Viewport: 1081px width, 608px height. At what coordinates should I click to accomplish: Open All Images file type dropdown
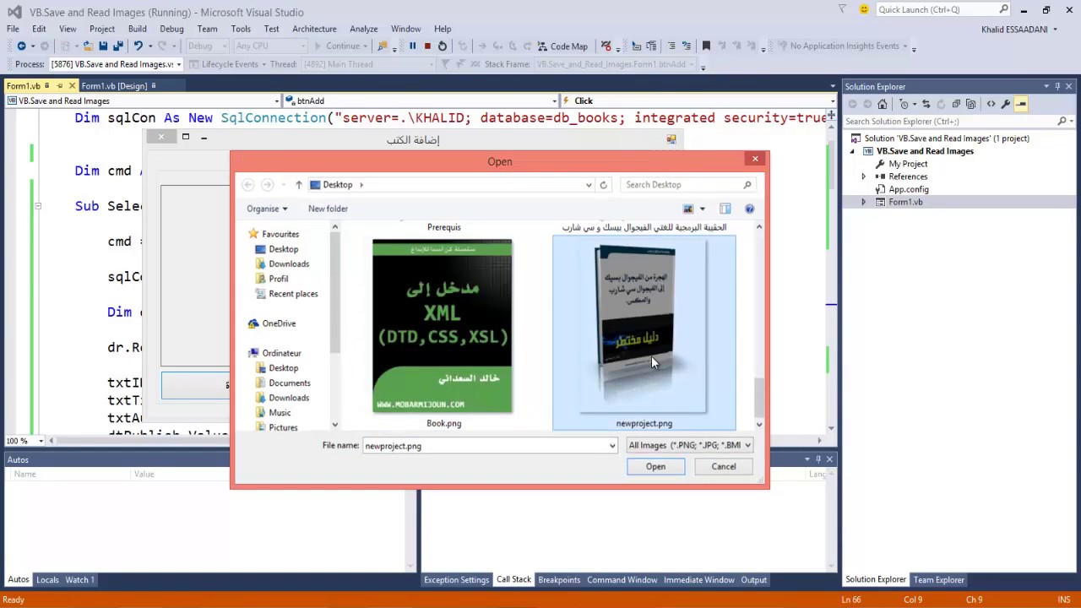[x=689, y=445]
